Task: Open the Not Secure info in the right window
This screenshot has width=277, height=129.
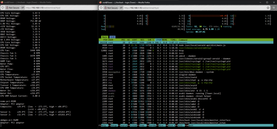Action: click(x=111, y=8)
